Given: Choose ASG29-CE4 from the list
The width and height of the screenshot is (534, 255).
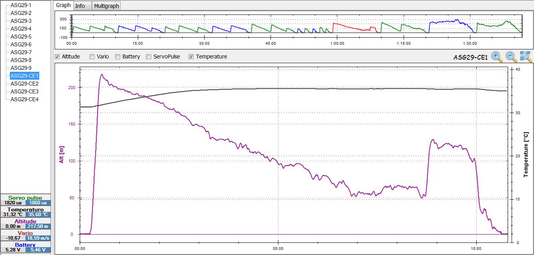Looking at the screenshot, I should (24, 99).
